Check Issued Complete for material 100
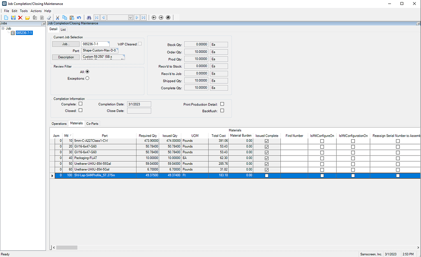The height and width of the screenshot is (257, 421). [267, 175]
